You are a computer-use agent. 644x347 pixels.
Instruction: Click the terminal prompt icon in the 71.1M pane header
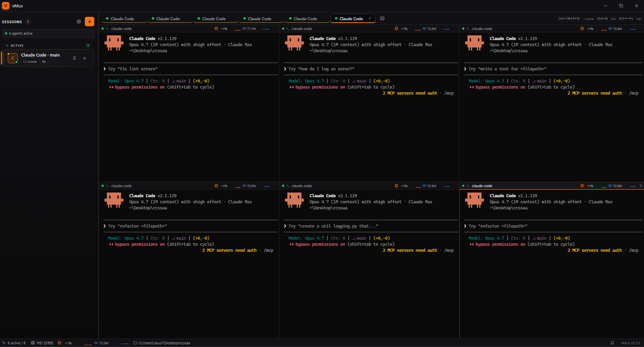[x=107, y=29]
